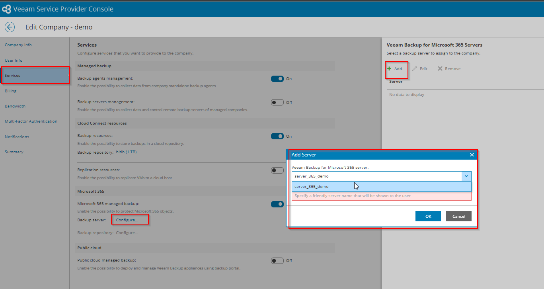Select server_365_demo from dropdown list
This screenshot has height=289, width=544.
click(312, 186)
